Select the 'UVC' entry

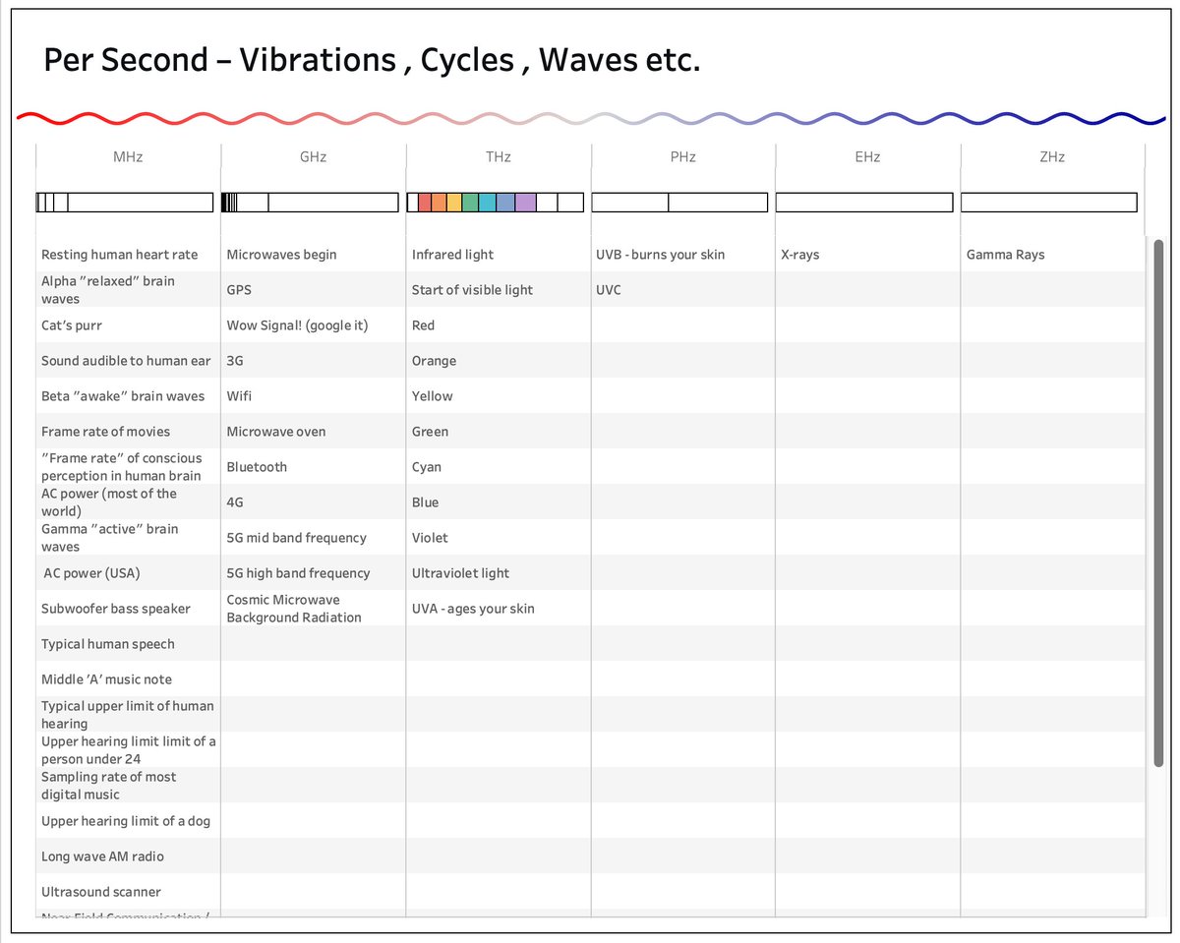pyautogui.click(x=609, y=290)
